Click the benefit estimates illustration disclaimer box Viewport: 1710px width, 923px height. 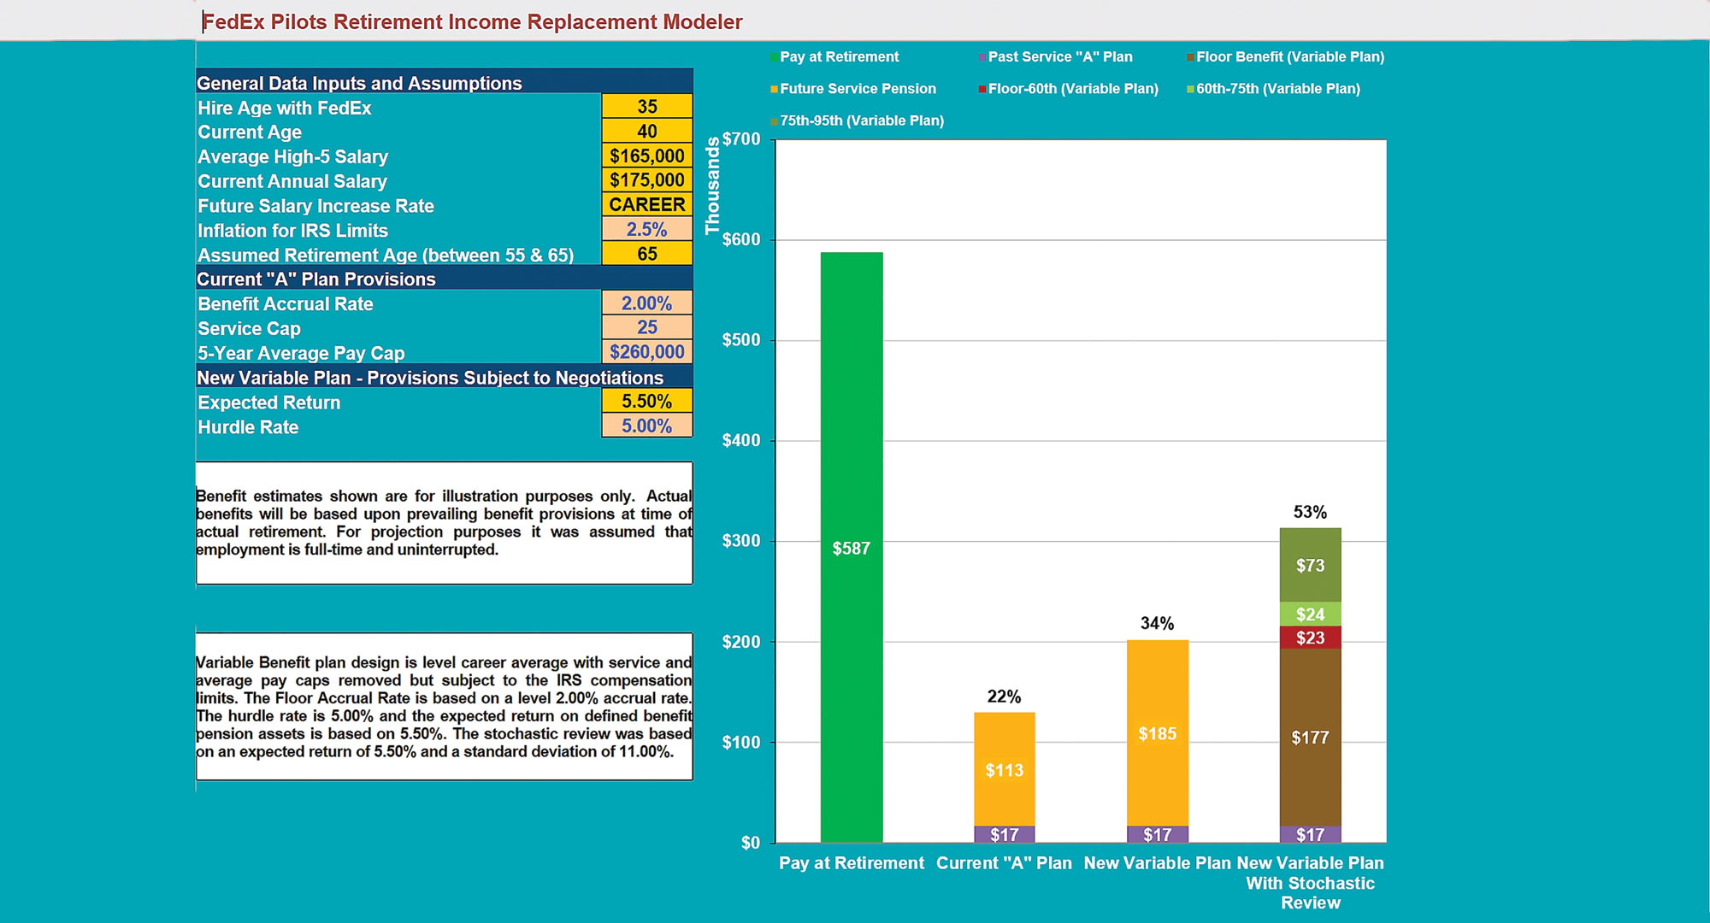445,523
